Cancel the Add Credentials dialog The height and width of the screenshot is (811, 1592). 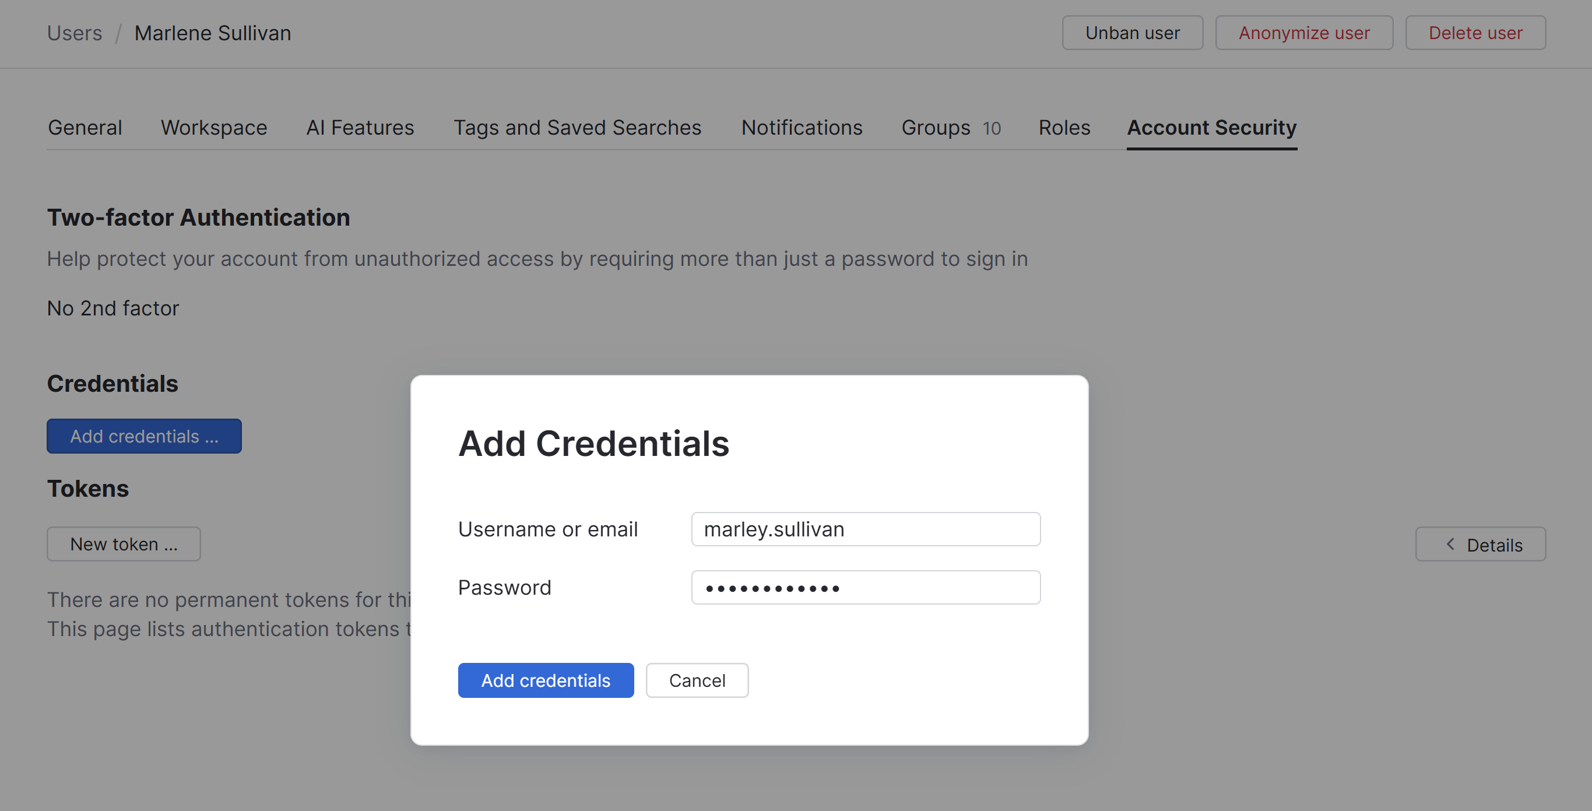697,680
